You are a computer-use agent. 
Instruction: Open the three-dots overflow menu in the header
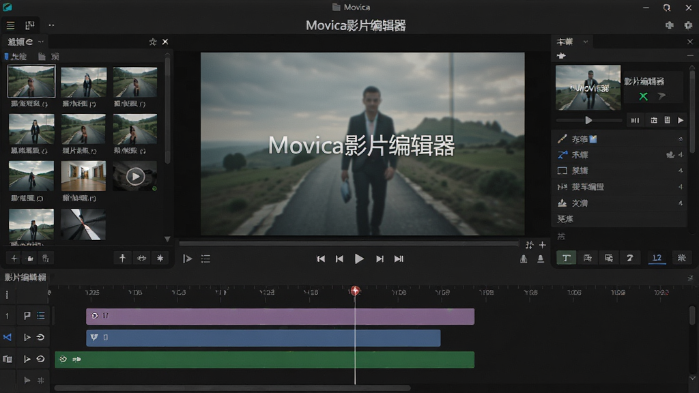(51, 25)
